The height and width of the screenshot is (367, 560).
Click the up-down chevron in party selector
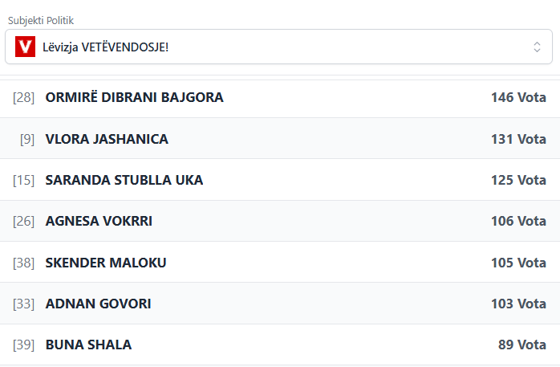click(537, 47)
